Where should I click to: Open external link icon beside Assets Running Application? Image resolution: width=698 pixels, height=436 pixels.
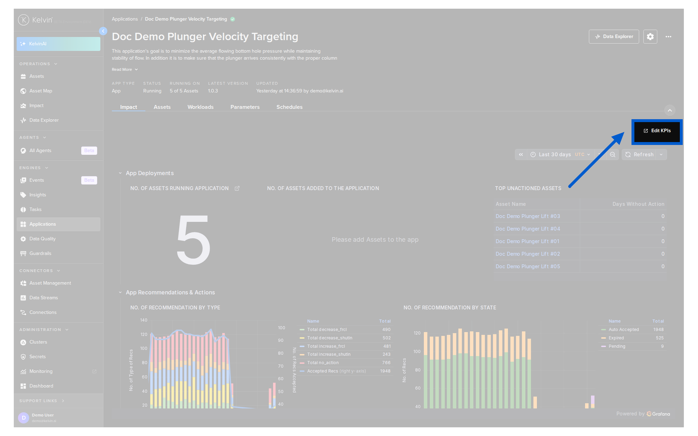pyautogui.click(x=237, y=189)
